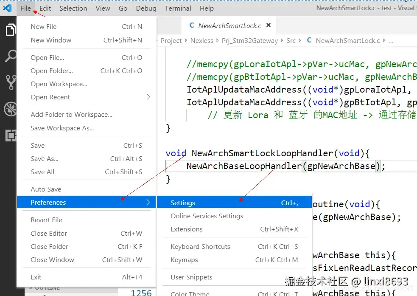Click Save As... in the File menu

(x=87, y=159)
